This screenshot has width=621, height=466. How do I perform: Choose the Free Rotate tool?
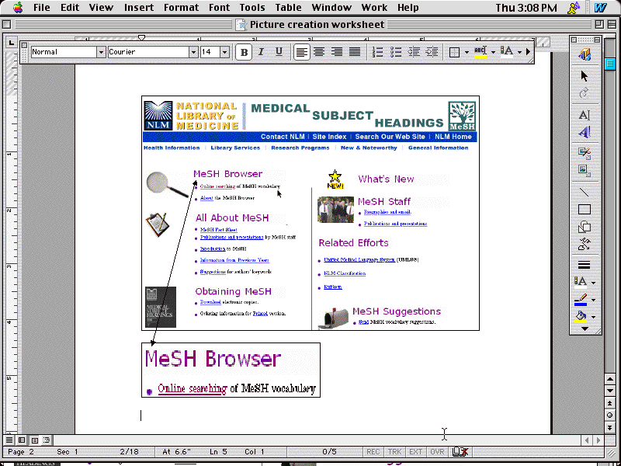(x=585, y=93)
